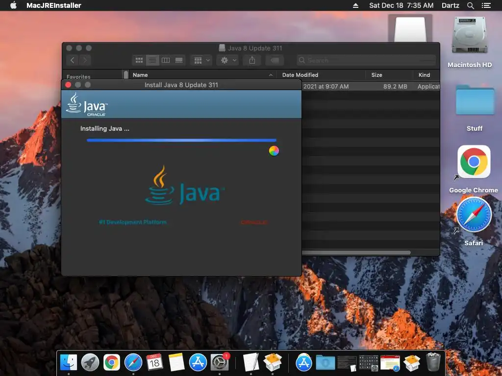Click the Finder horizontal scrollbar
The width and height of the screenshot is (502, 376).
click(356, 253)
